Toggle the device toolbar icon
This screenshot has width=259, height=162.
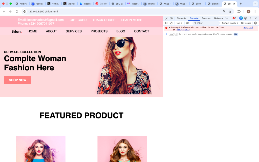(171, 18)
